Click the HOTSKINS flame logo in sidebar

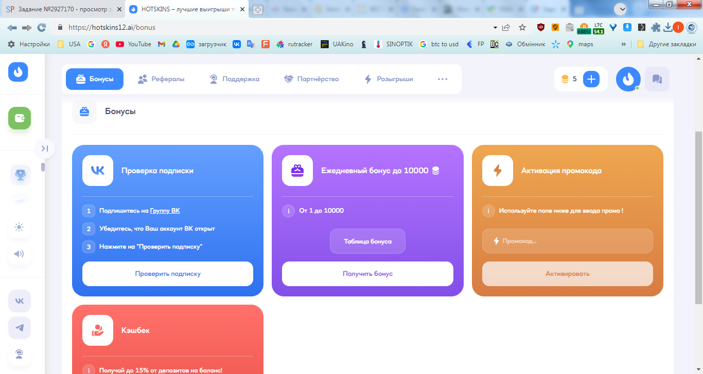[18, 72]
